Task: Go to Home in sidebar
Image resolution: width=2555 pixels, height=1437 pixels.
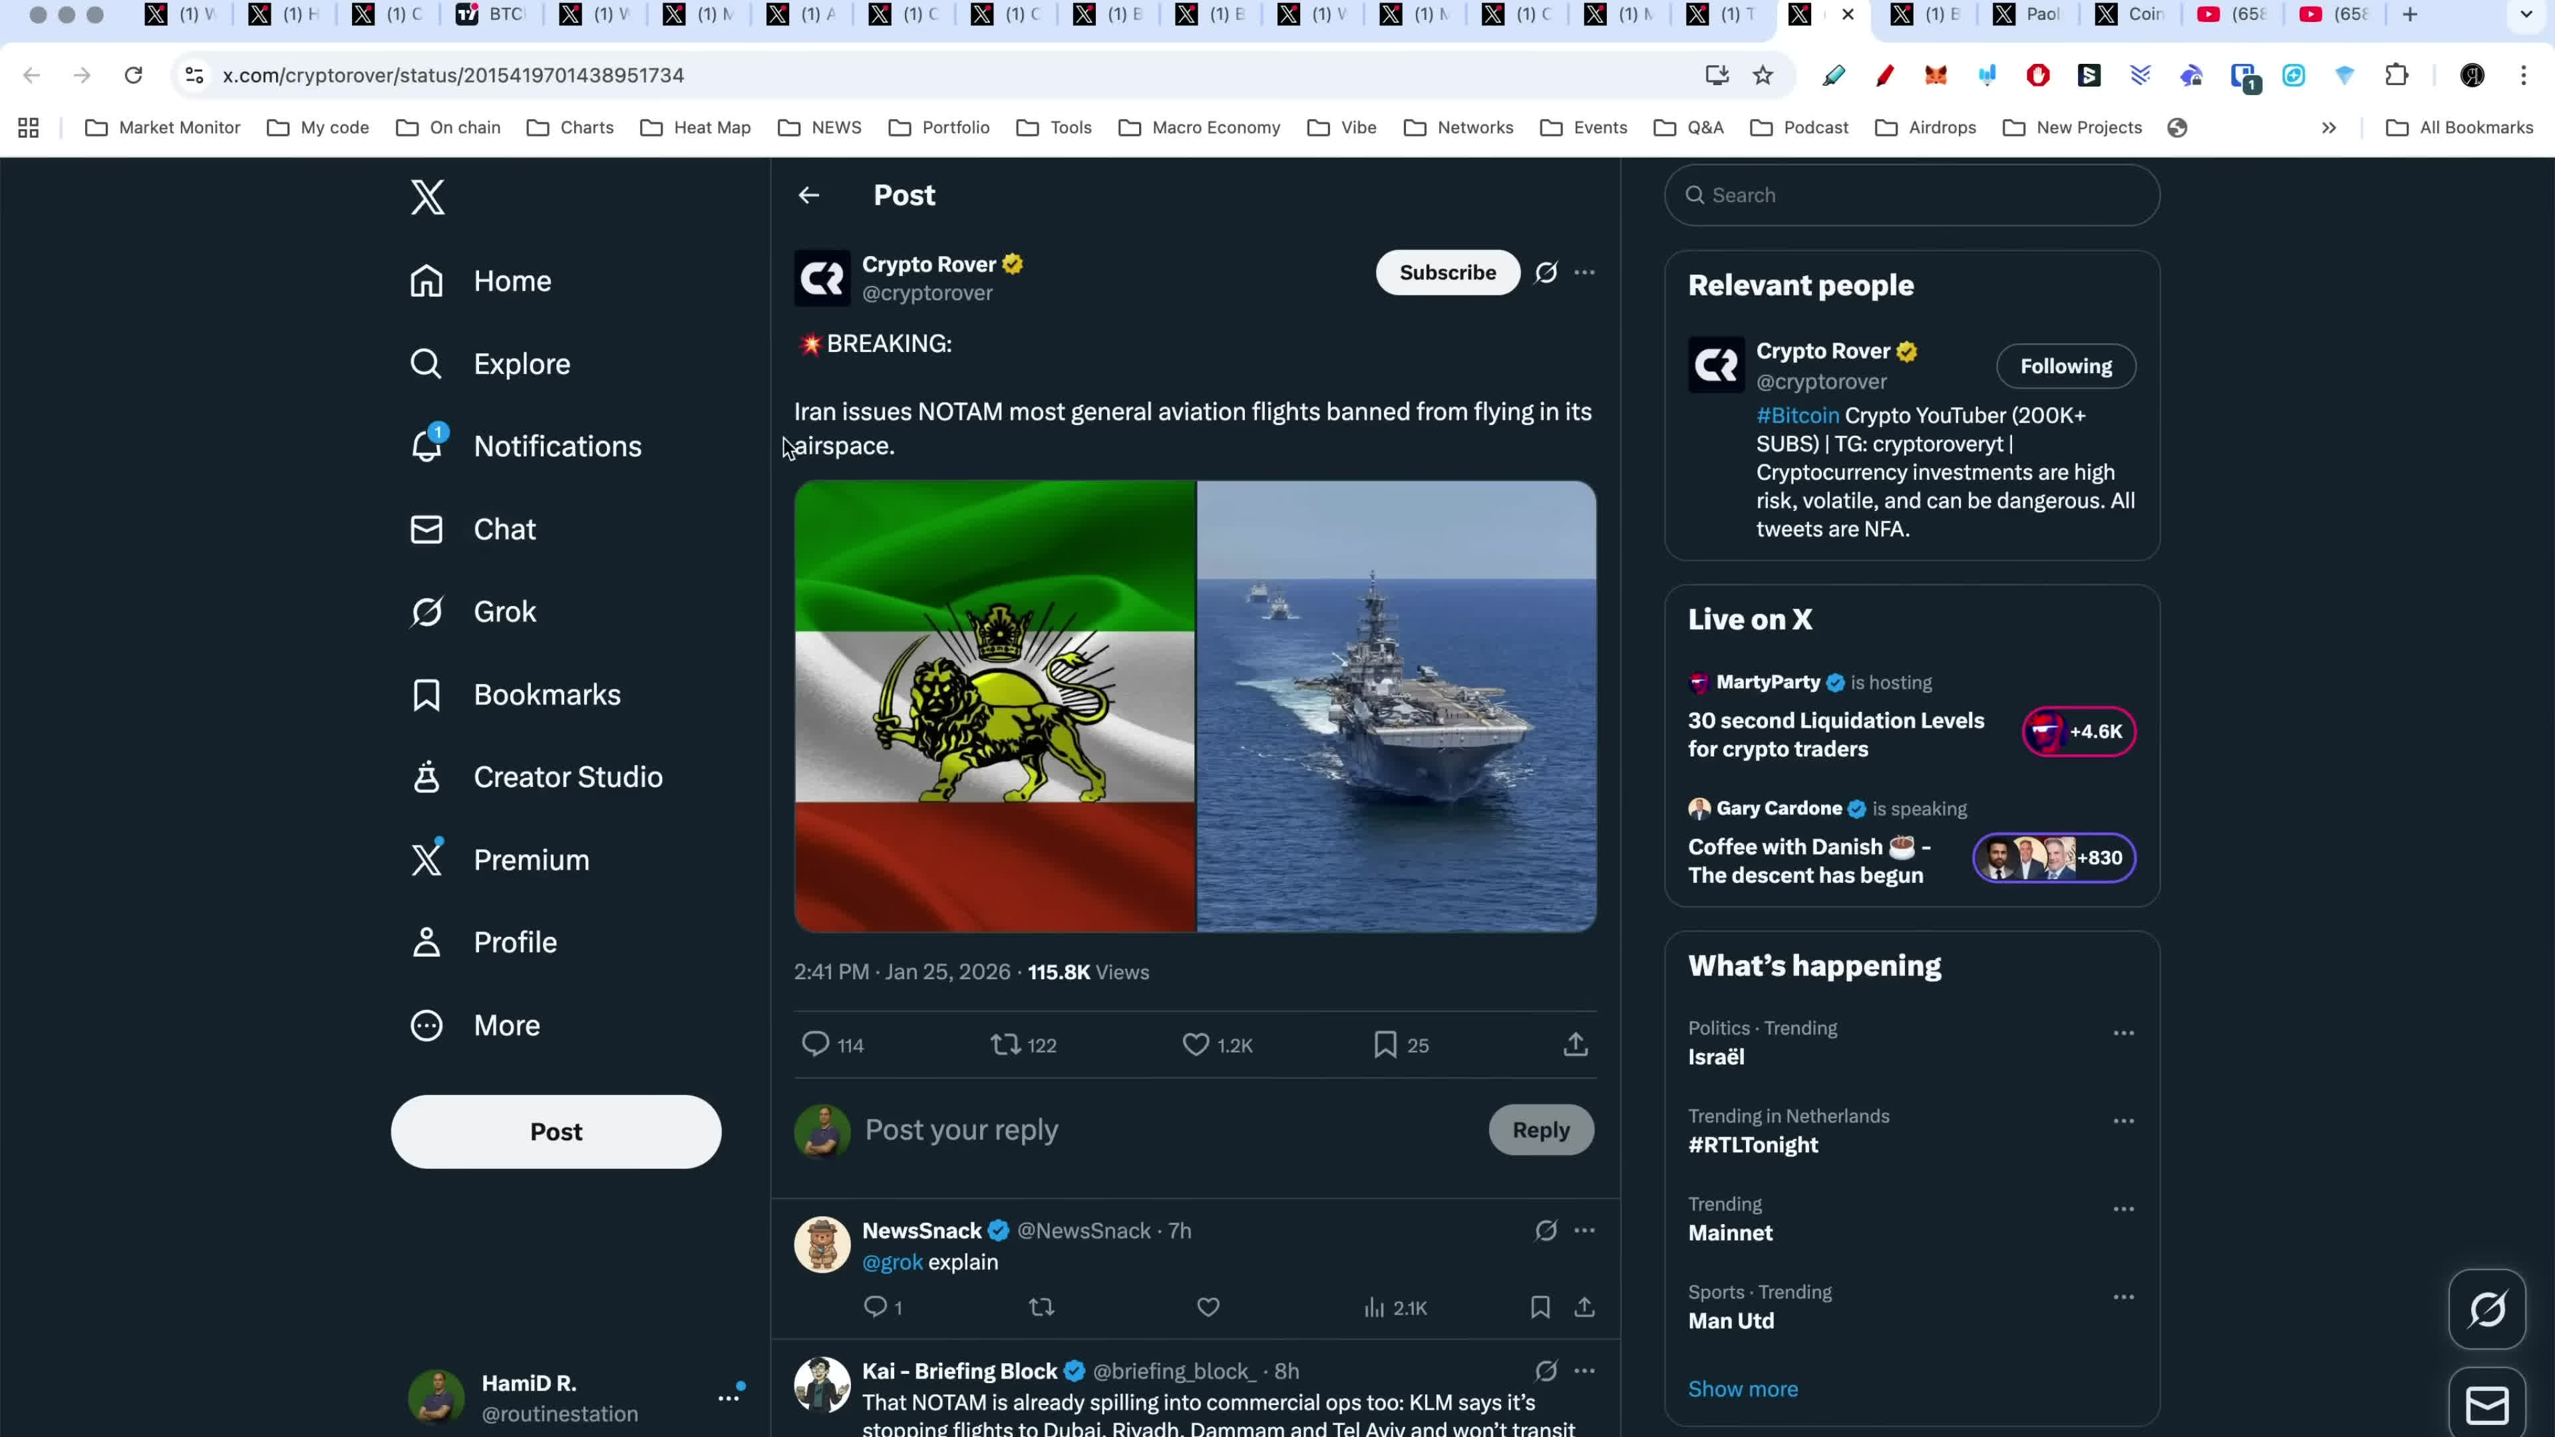Action: point(481,281)
